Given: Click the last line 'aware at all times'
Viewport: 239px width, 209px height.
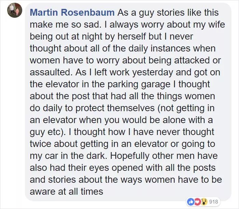Looking at the screenshot, I should pos(67,192).
